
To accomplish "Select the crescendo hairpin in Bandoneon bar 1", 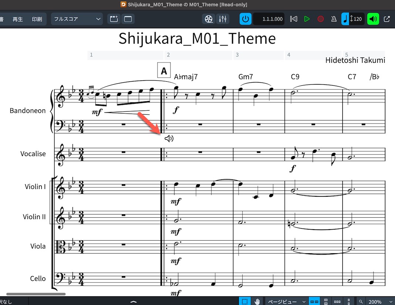I will [x=127, y=112].
